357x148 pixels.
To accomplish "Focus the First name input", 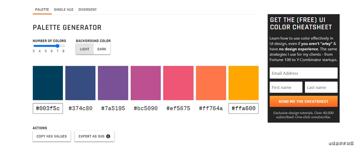I will click(x=286, y=87).
